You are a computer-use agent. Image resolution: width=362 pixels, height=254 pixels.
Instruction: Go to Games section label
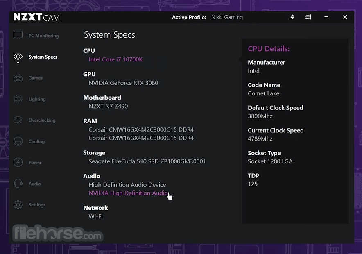tap(36, 78)
